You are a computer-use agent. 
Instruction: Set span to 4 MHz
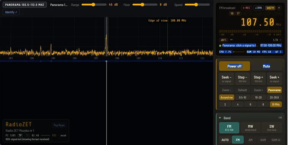click(x=238, y=105)
